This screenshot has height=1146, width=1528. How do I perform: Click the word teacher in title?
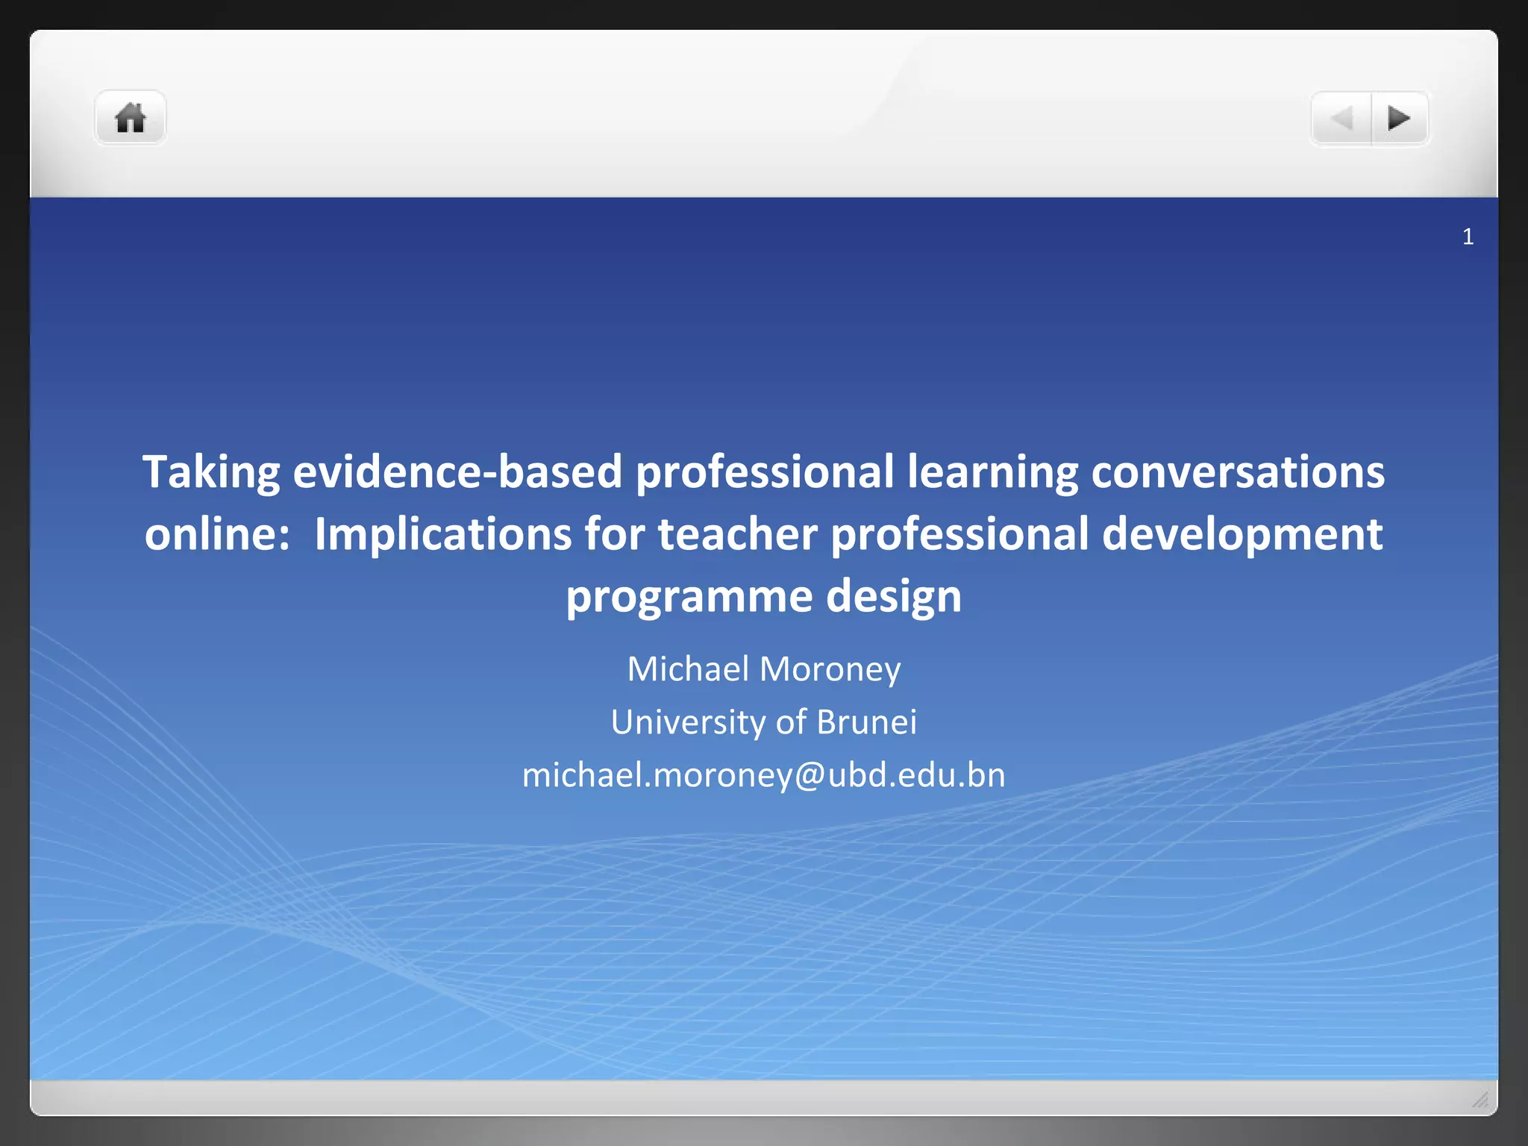coord(737,534)
